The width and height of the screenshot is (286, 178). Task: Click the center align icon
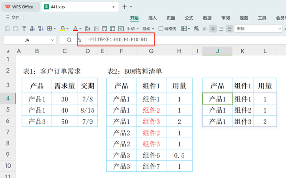pyautogui.click(x=213, y=29)
